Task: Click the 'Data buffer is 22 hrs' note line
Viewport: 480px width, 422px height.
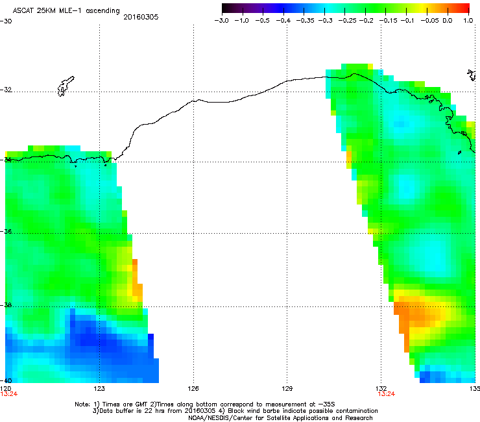Action: (235, 411)
